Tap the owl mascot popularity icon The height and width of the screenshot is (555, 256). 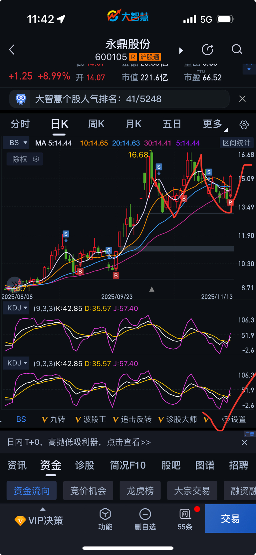tap(21, 99)
